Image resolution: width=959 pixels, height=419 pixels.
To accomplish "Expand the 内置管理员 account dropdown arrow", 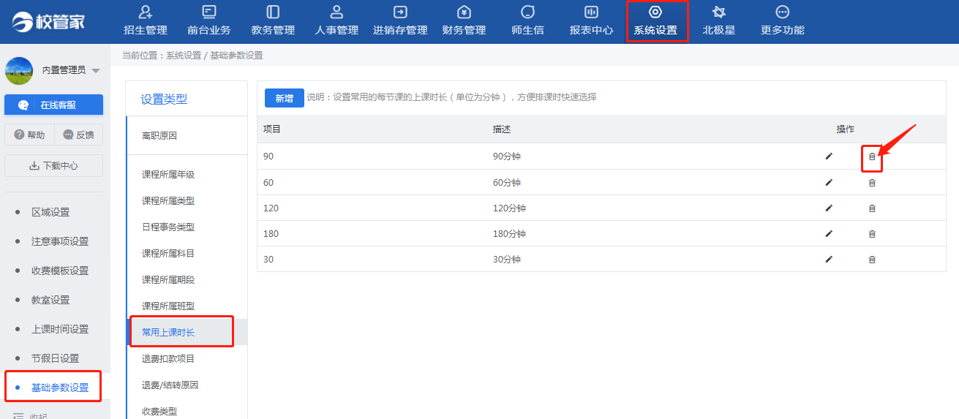I will point(96,71).
